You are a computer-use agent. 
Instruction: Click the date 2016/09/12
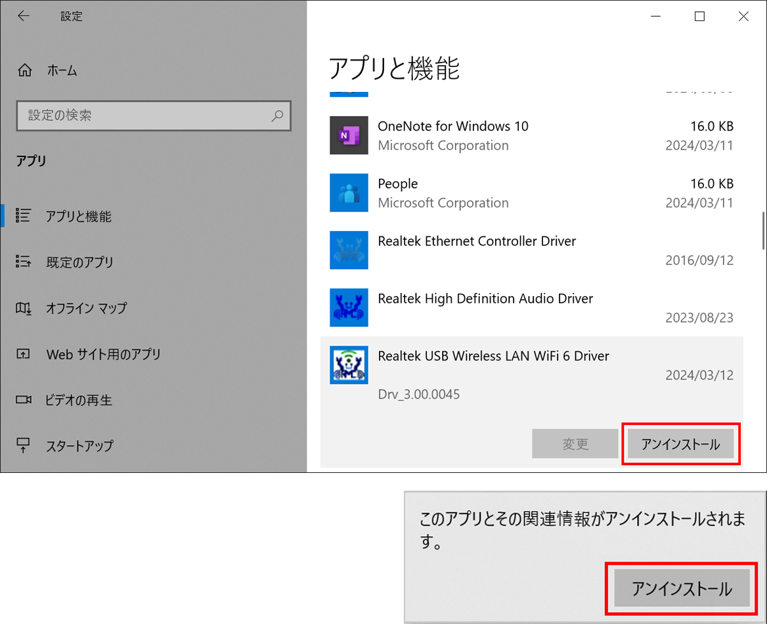click(x=699, y=260)
